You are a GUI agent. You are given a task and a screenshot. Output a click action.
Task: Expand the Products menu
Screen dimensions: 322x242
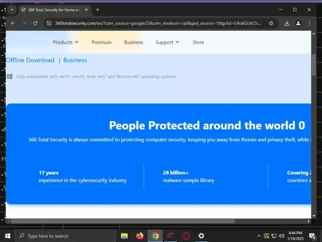(65, 42)
